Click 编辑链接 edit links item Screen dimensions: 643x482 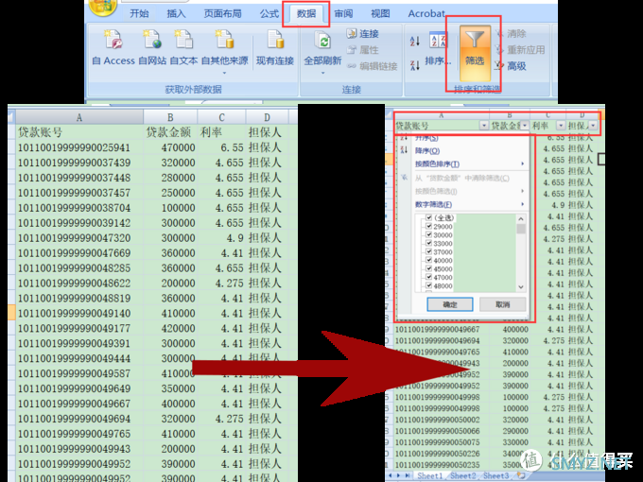click(x=372, y=66)
